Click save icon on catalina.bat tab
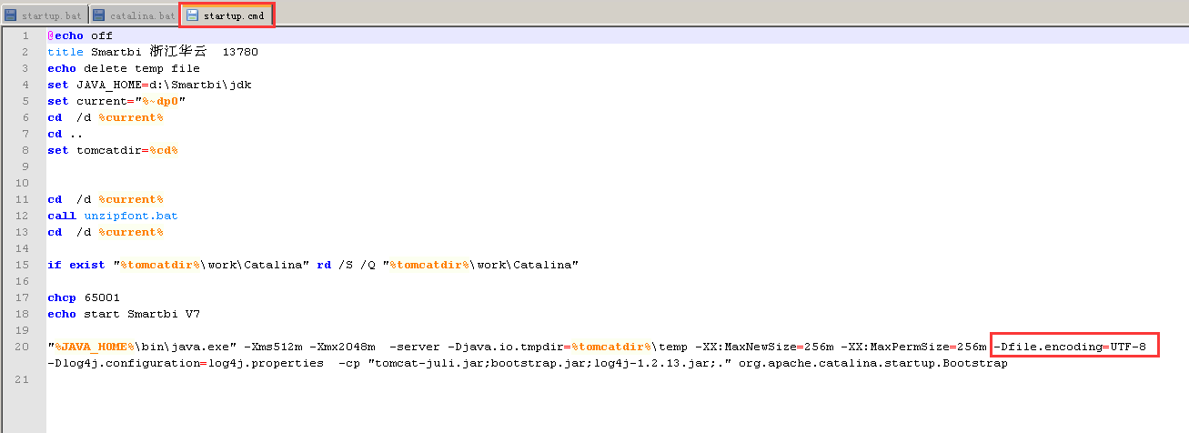1189x433 pixels. coord(99,15)
